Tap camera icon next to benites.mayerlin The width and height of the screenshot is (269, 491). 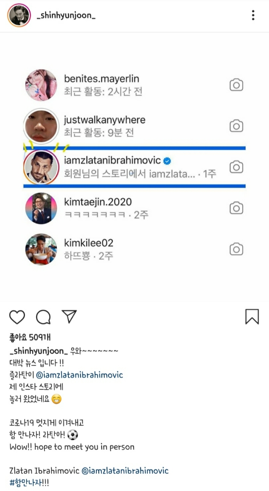point(236,85)
